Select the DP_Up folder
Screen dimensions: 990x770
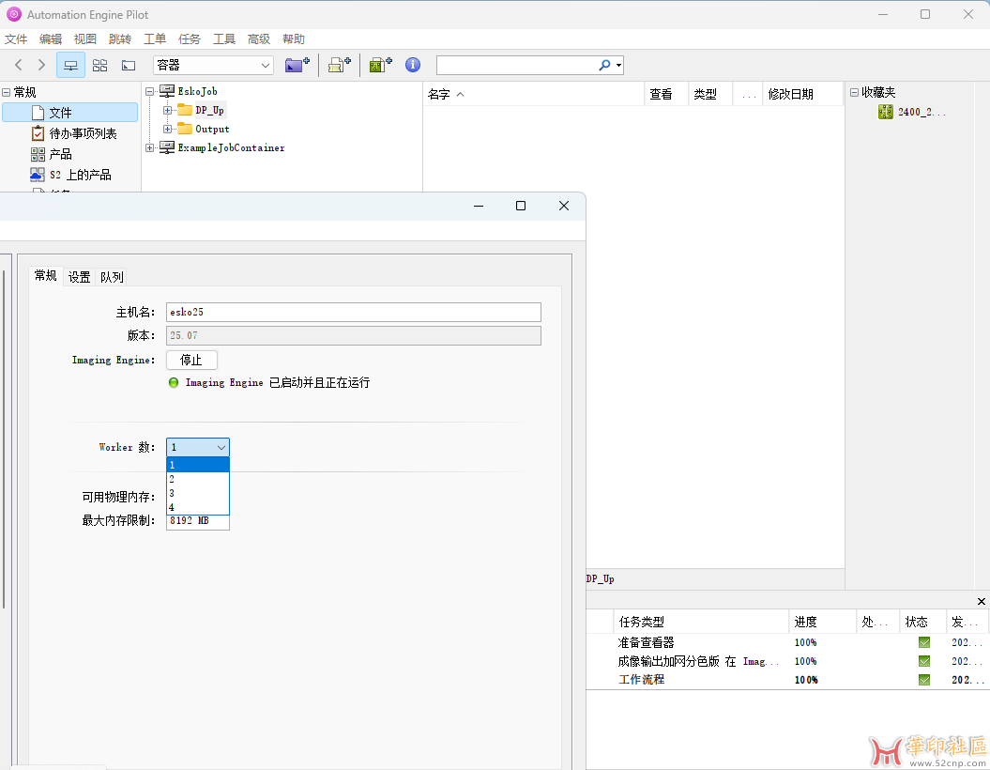(x=209, y=111)
